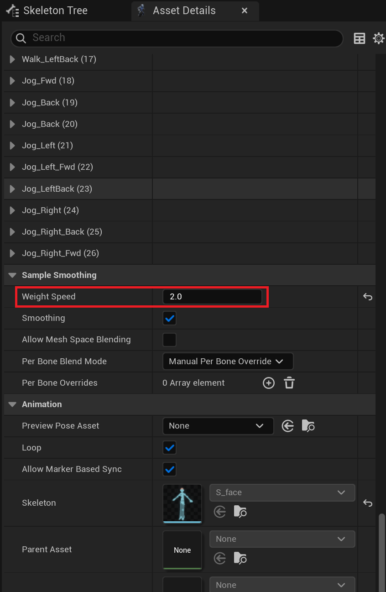Expand the Jog_Fwd (18) sample
The height and width of the screenshot is (592, 386).
point(12,81)
